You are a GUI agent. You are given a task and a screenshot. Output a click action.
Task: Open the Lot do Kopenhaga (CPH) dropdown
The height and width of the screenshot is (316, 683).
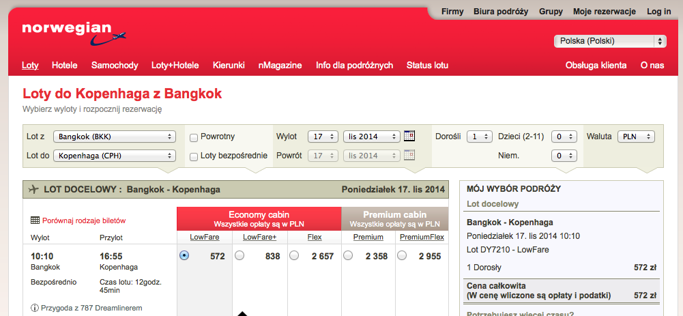point(115,156)
